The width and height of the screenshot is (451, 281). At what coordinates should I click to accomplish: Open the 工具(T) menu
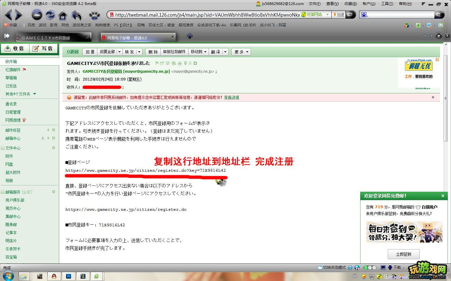(387, 4)
